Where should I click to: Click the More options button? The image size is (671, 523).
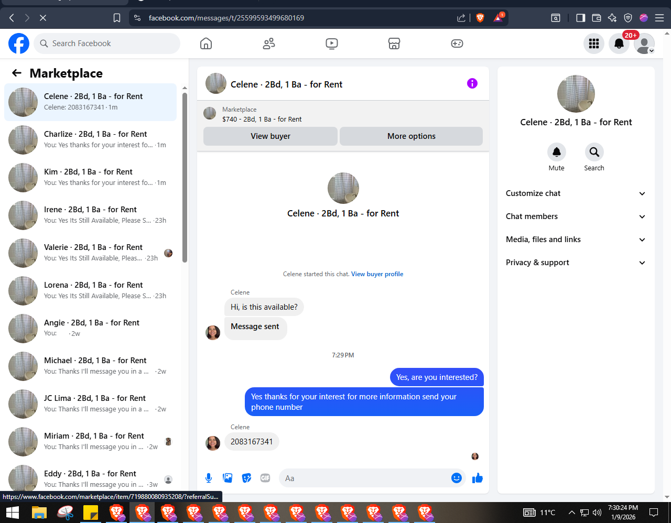(412, 136)
